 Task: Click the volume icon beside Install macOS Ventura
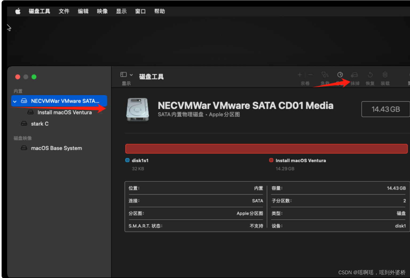30,112
